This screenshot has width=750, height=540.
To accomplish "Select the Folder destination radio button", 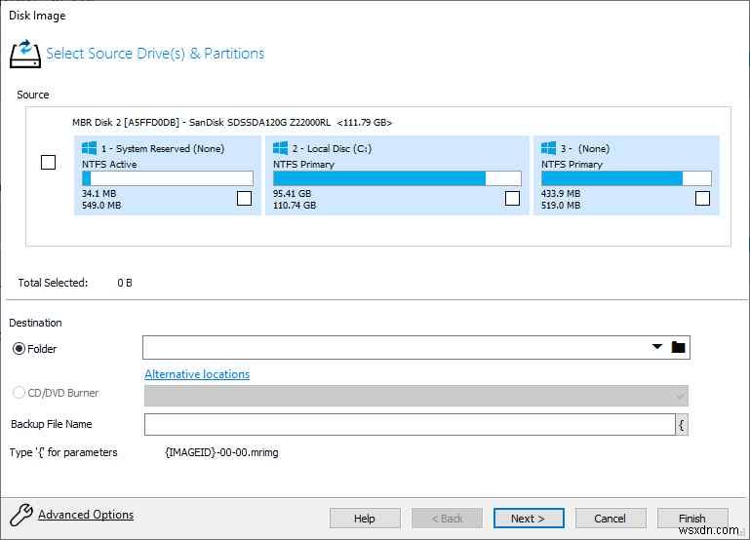I will (x=19, y=348).
